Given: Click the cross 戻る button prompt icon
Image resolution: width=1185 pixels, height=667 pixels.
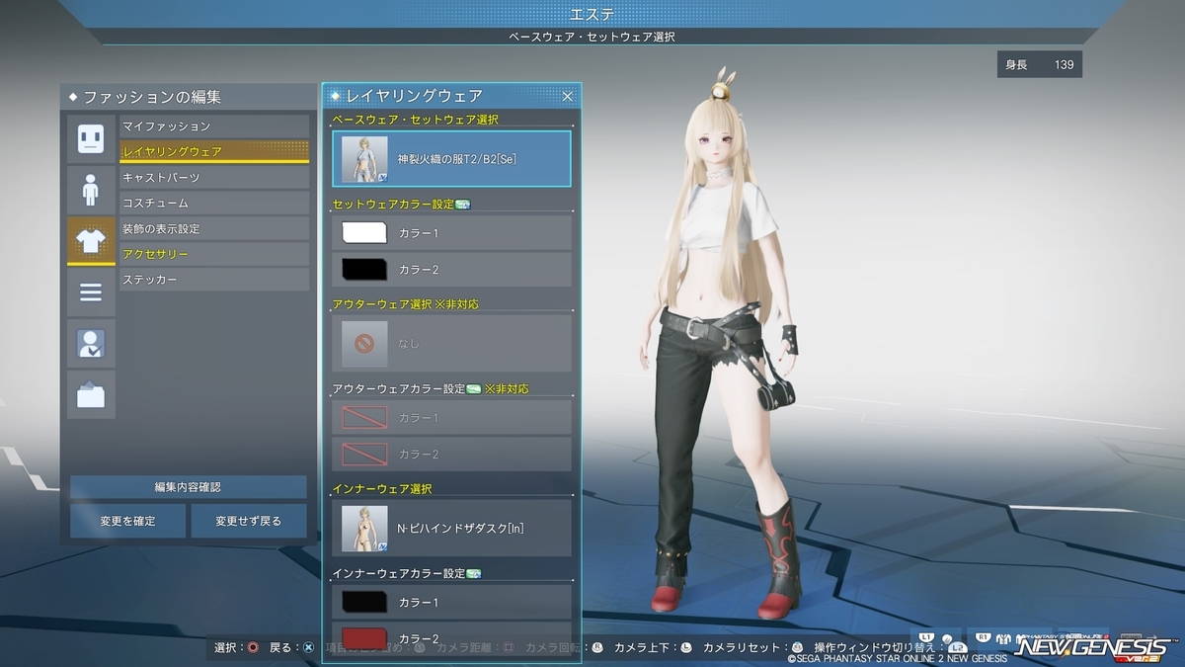Looking at the screenshot, I should (x=309, y=648).
